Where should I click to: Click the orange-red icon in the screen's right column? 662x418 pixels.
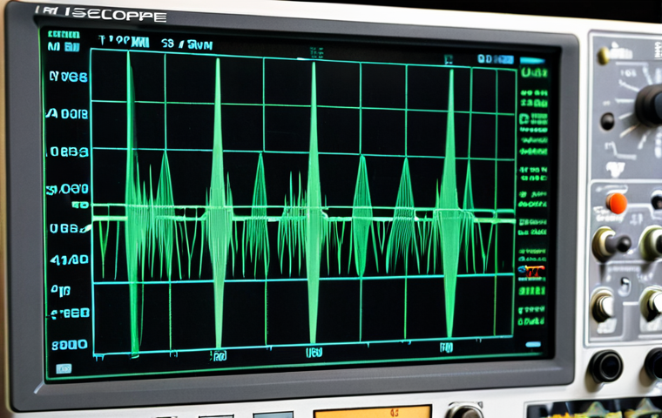point(531,270)
